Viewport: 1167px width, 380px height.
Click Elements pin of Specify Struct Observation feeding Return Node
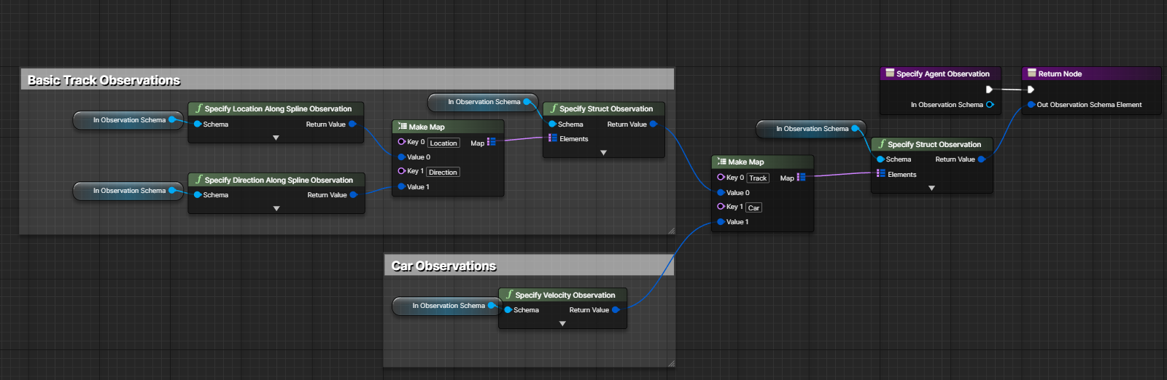click(881, 173)
